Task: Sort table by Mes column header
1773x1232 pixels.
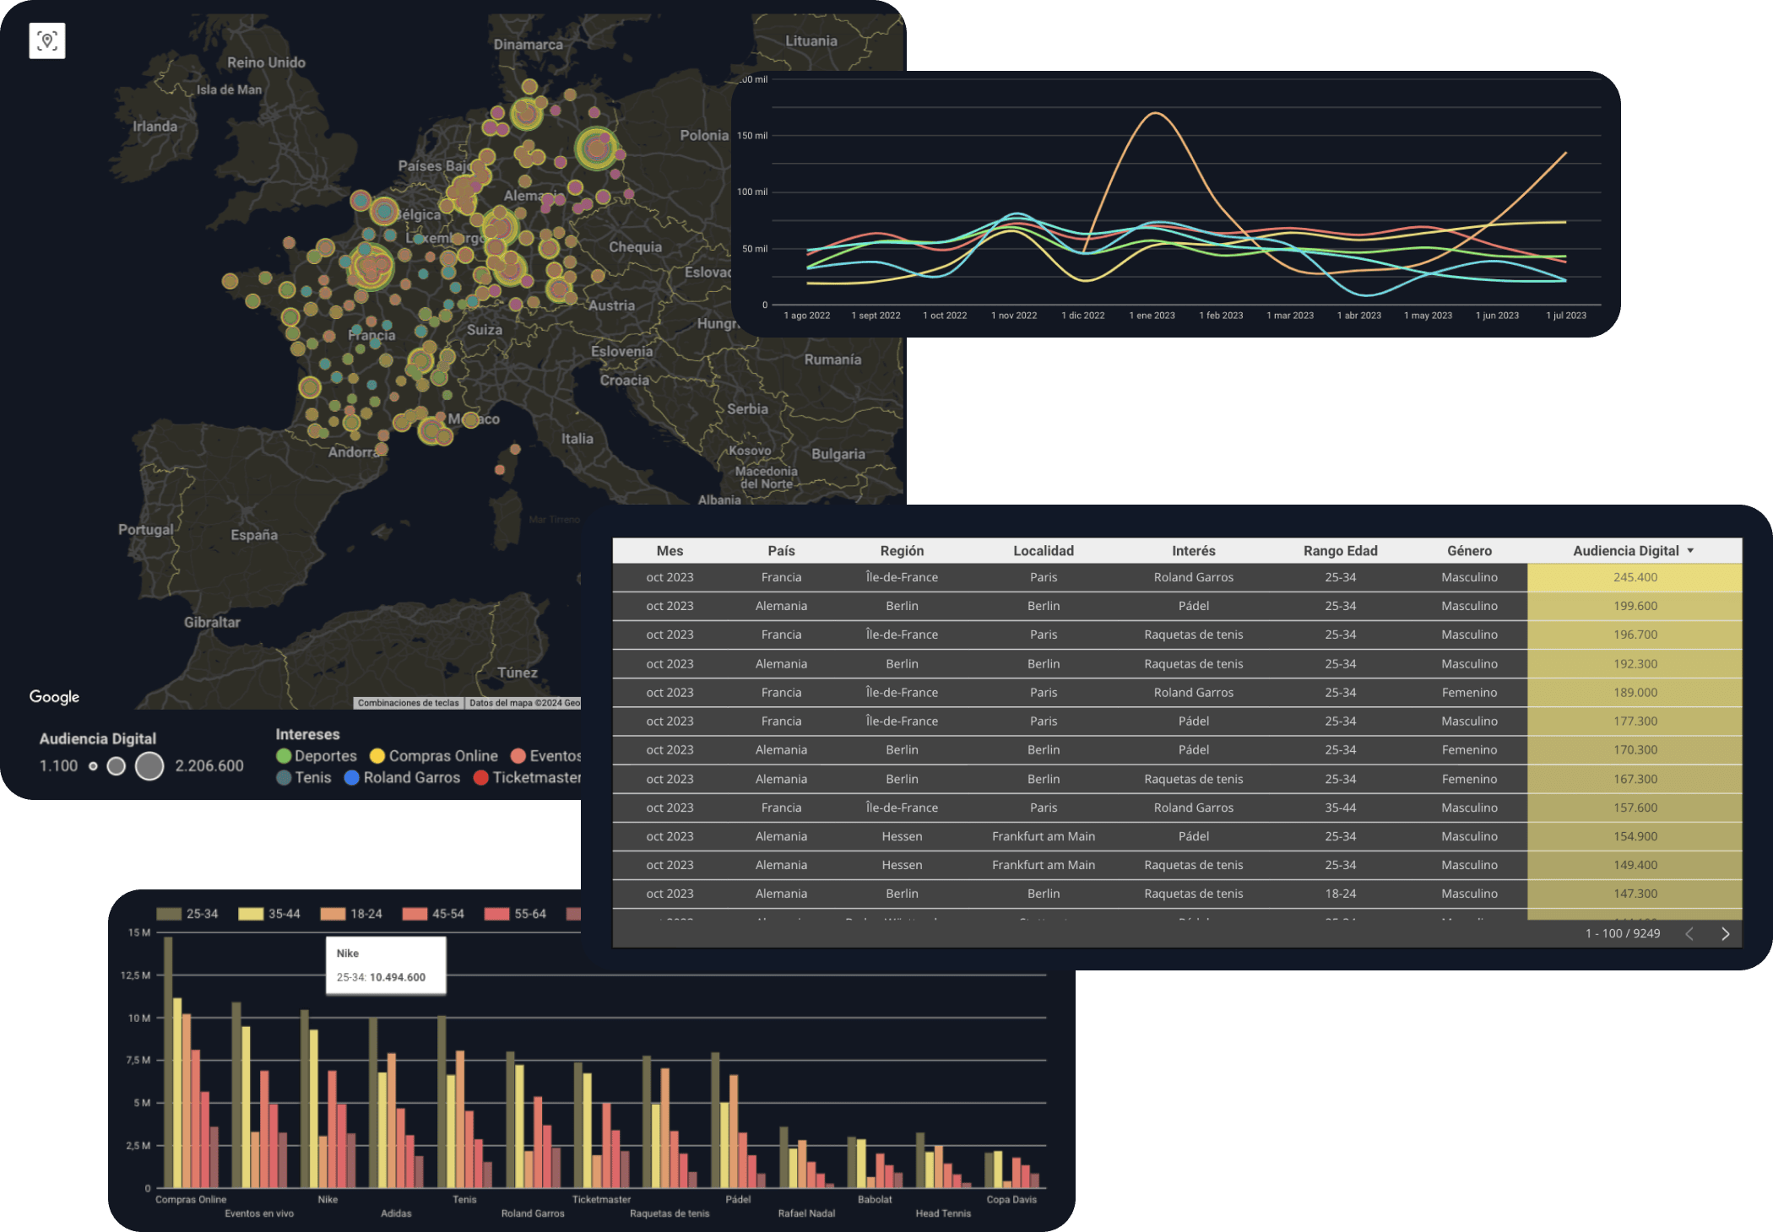Action: coord(670,551)
